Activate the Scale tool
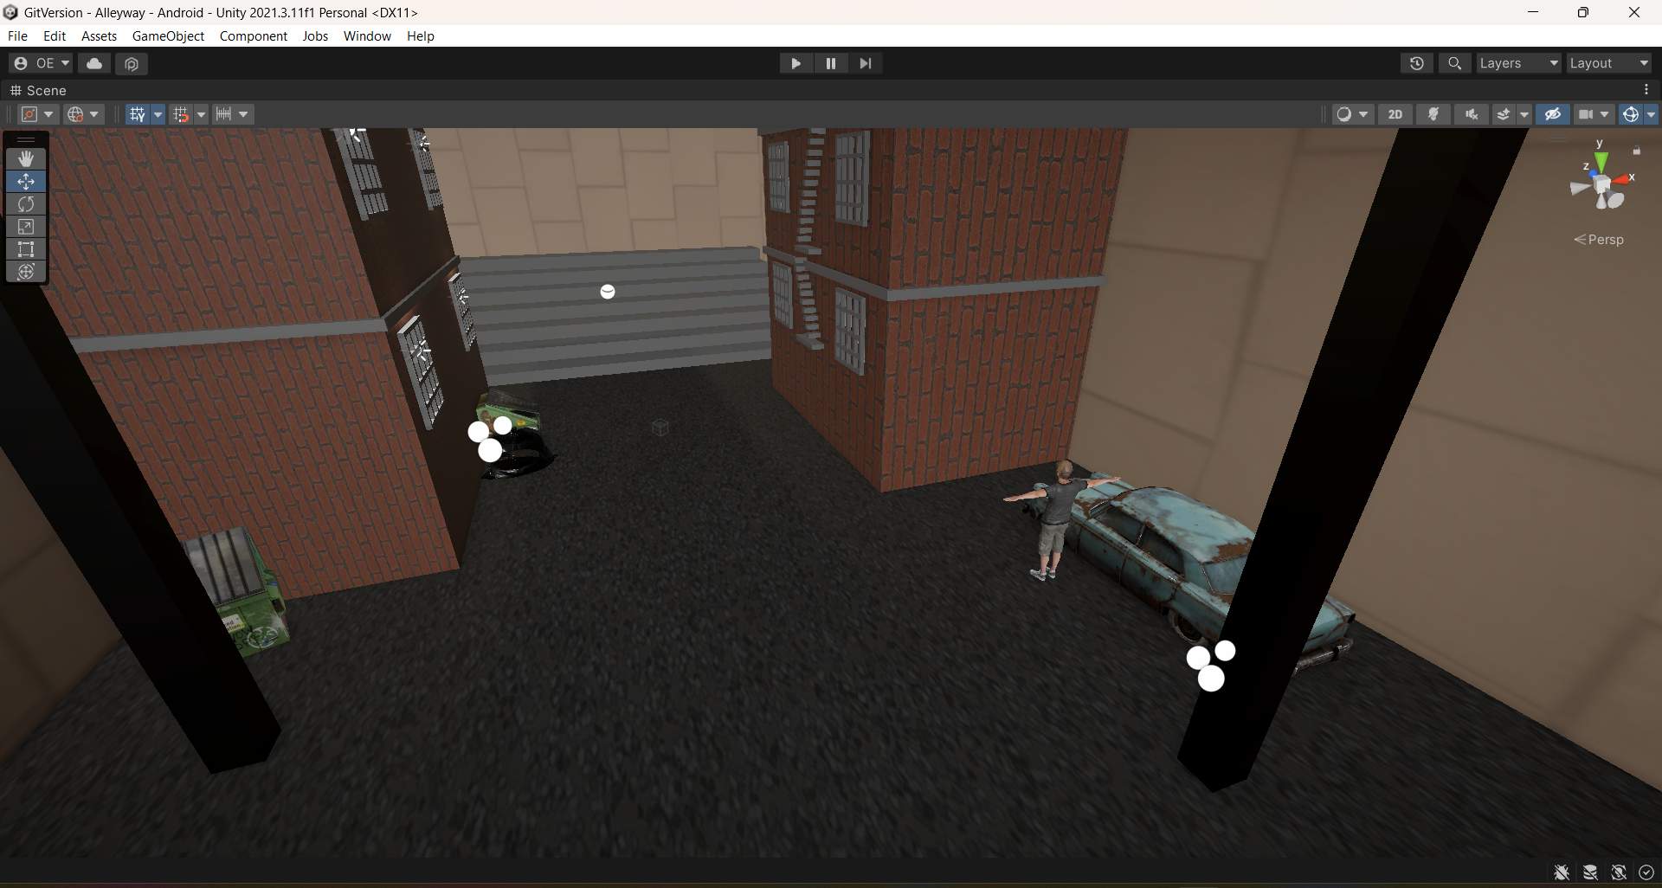Viewport: 1662px width, 888px height. click(26, 227)
